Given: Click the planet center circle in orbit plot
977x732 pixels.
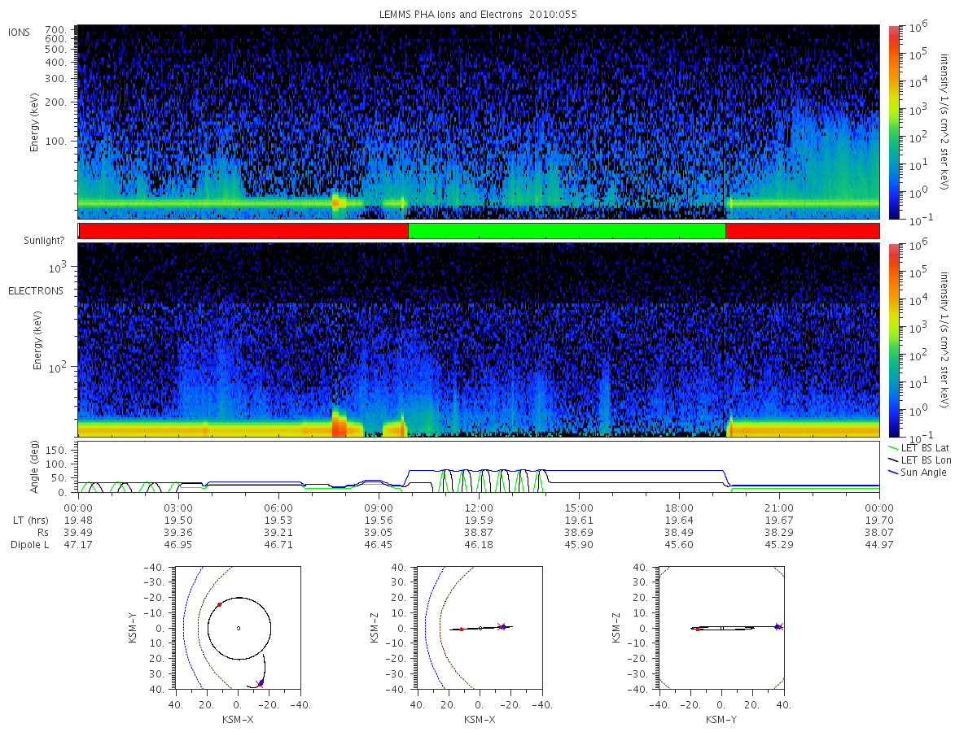Looking at the screenshot, I should [x=239, y=628].
